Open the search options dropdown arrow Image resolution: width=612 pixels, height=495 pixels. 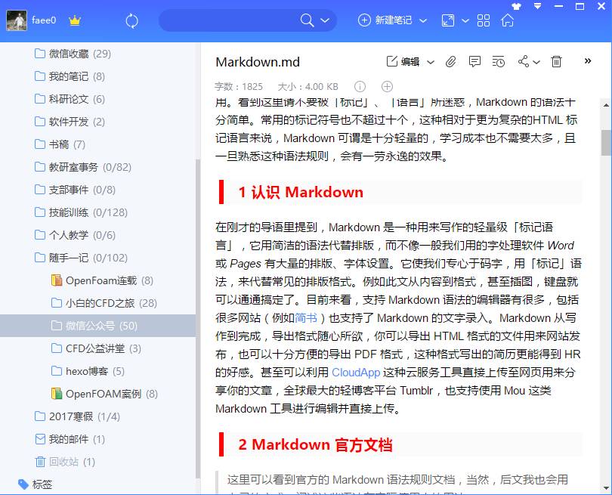[325, 20]
